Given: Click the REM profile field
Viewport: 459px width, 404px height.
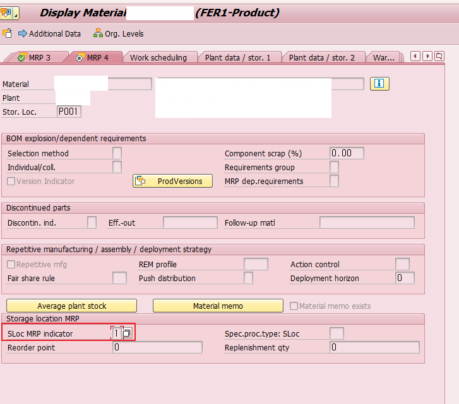Looking at the screenshot, I should 256,264.
